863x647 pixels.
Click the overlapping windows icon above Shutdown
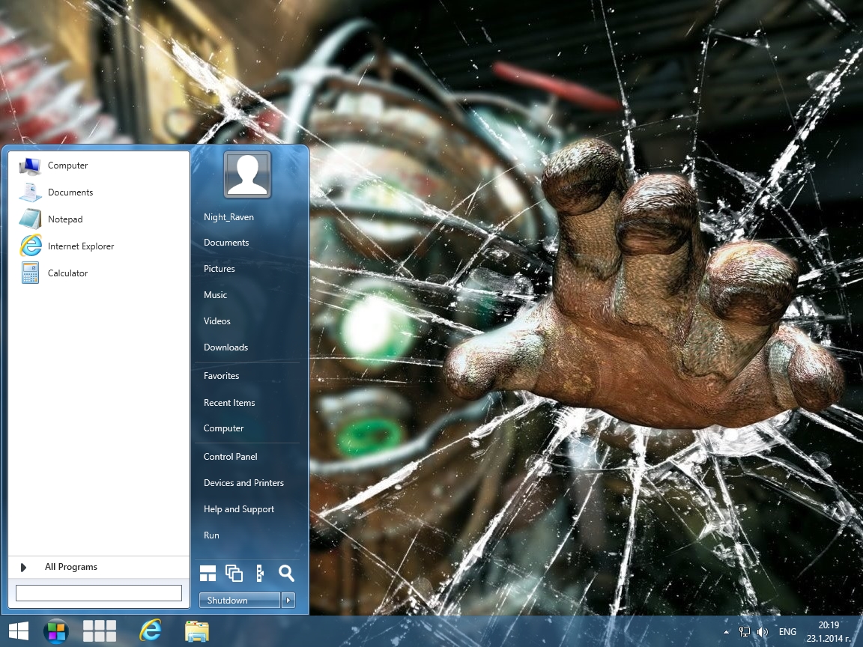[x=234, y=574]
